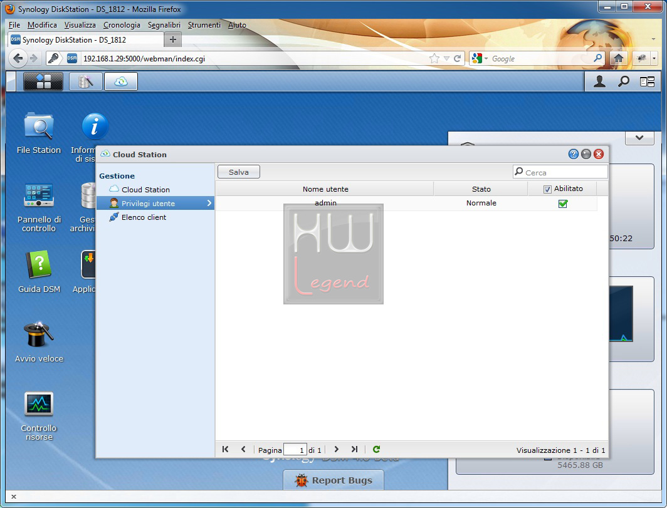
Task: Click the Normale status cell
Action: click(x=481, y=203)
